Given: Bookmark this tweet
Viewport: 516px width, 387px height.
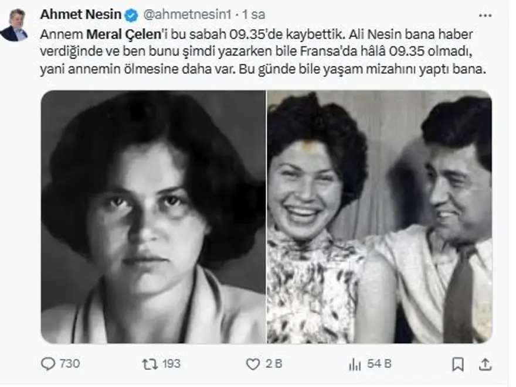Looking at the screenshot, I should click(458, 364).
